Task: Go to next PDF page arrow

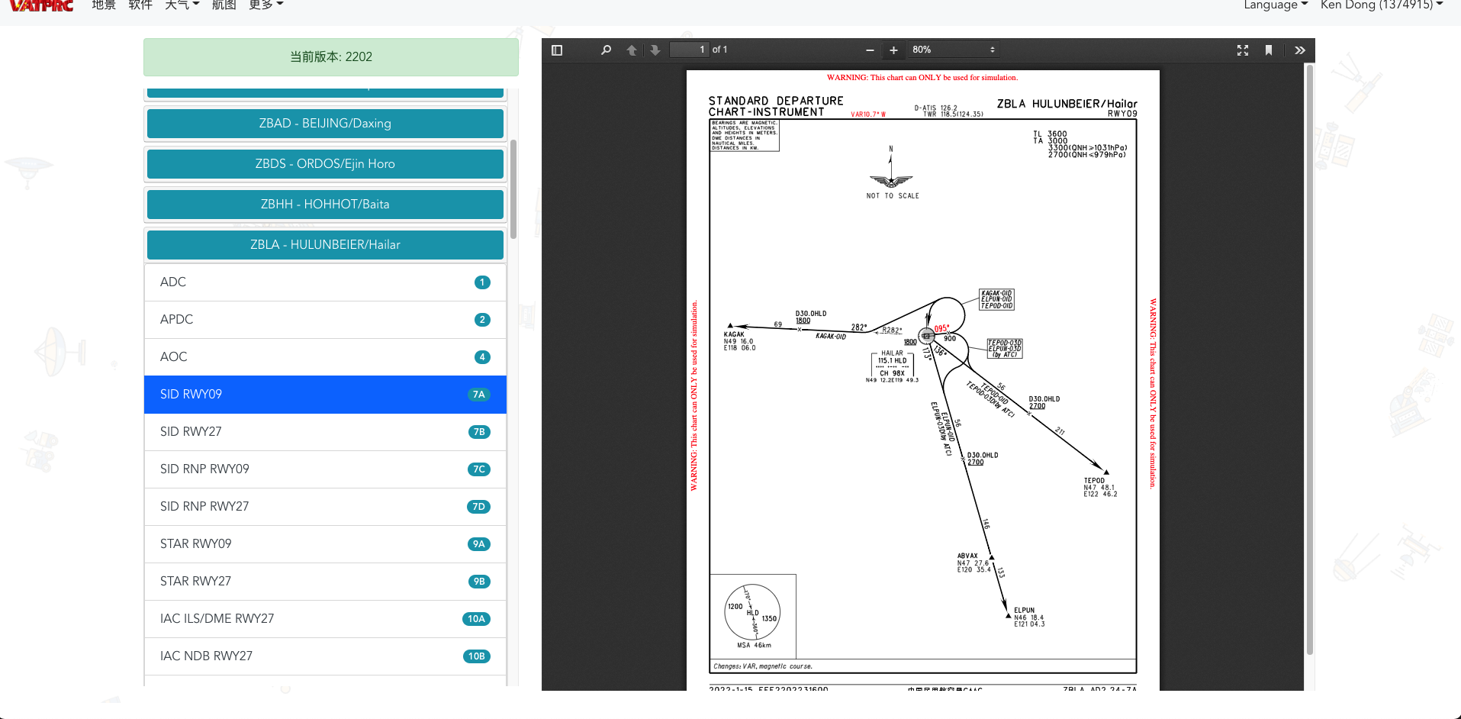Action: pyautogui.click(x=655, y=50)
